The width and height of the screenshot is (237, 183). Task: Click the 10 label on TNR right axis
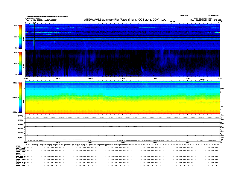click(222, 107)
